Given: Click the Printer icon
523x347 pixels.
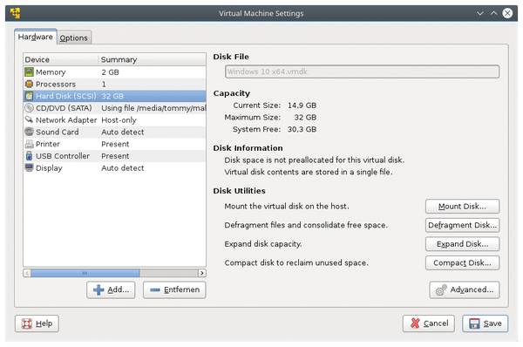Looking at the screenshot, I should coord(30,144).
